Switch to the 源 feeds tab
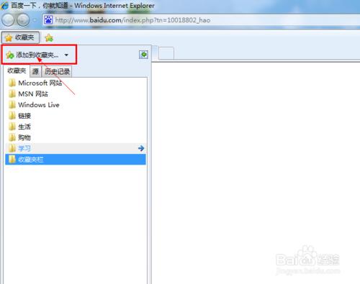The width and height of the screenshot is (360, 284). tap(35, 71)
